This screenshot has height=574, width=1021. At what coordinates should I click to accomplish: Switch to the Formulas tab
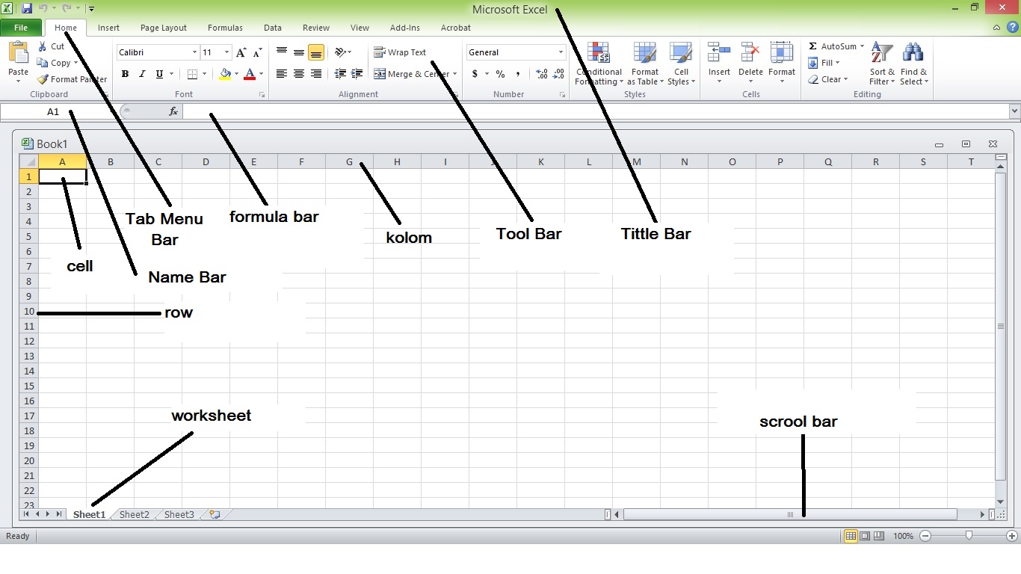225,28
